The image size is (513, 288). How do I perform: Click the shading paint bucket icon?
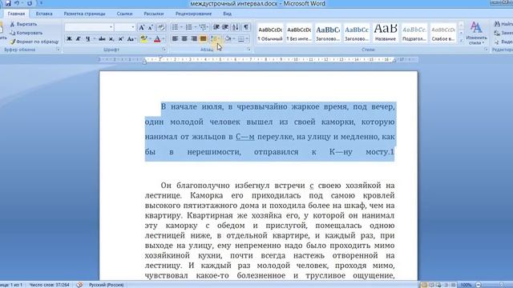[x=228, y=39]
